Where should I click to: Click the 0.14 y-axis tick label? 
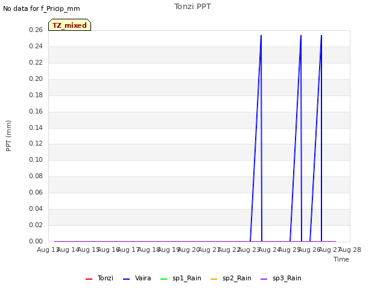pos(36,127)
